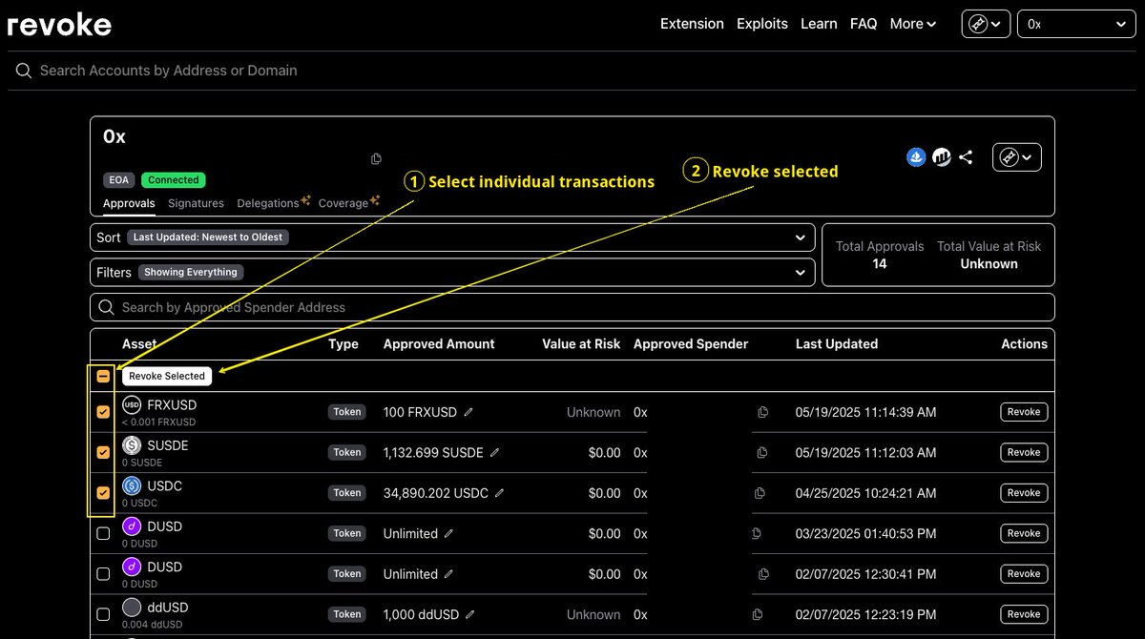Image resolution: width=1145 pixels, height=639 pixels.
Task: Uncheck the USDC approval checkbox
Action: 103,493
